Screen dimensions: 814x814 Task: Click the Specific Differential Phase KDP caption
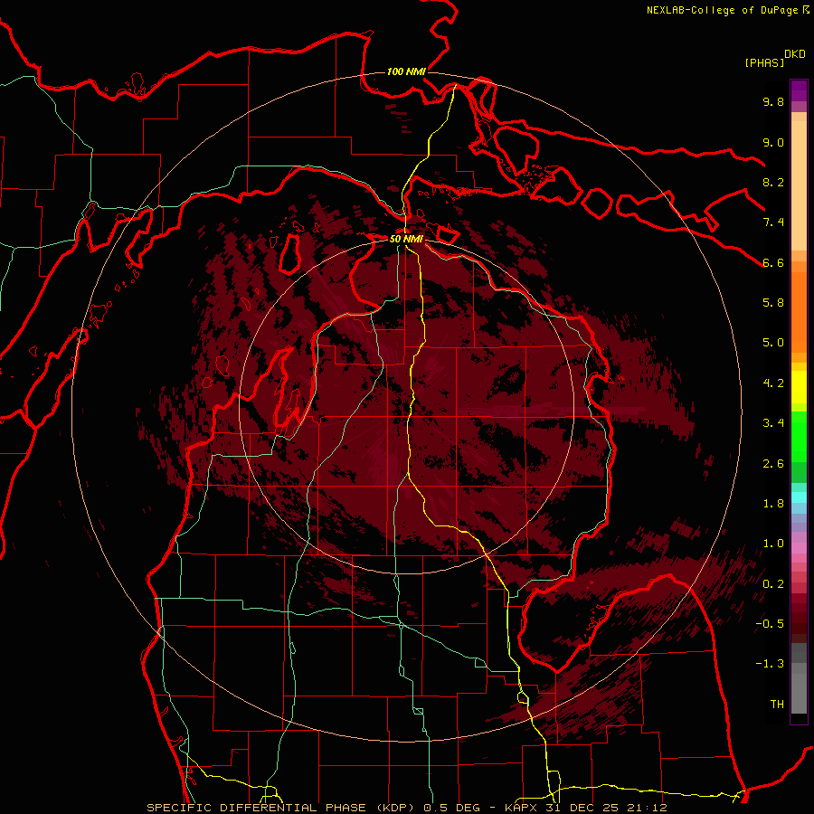[x=406, y=808]
